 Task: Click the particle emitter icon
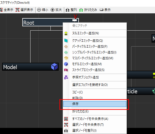tap(66, 47)
